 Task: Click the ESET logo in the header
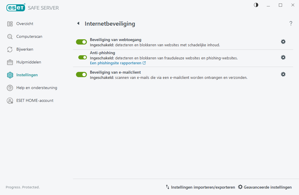coord(15,8)
